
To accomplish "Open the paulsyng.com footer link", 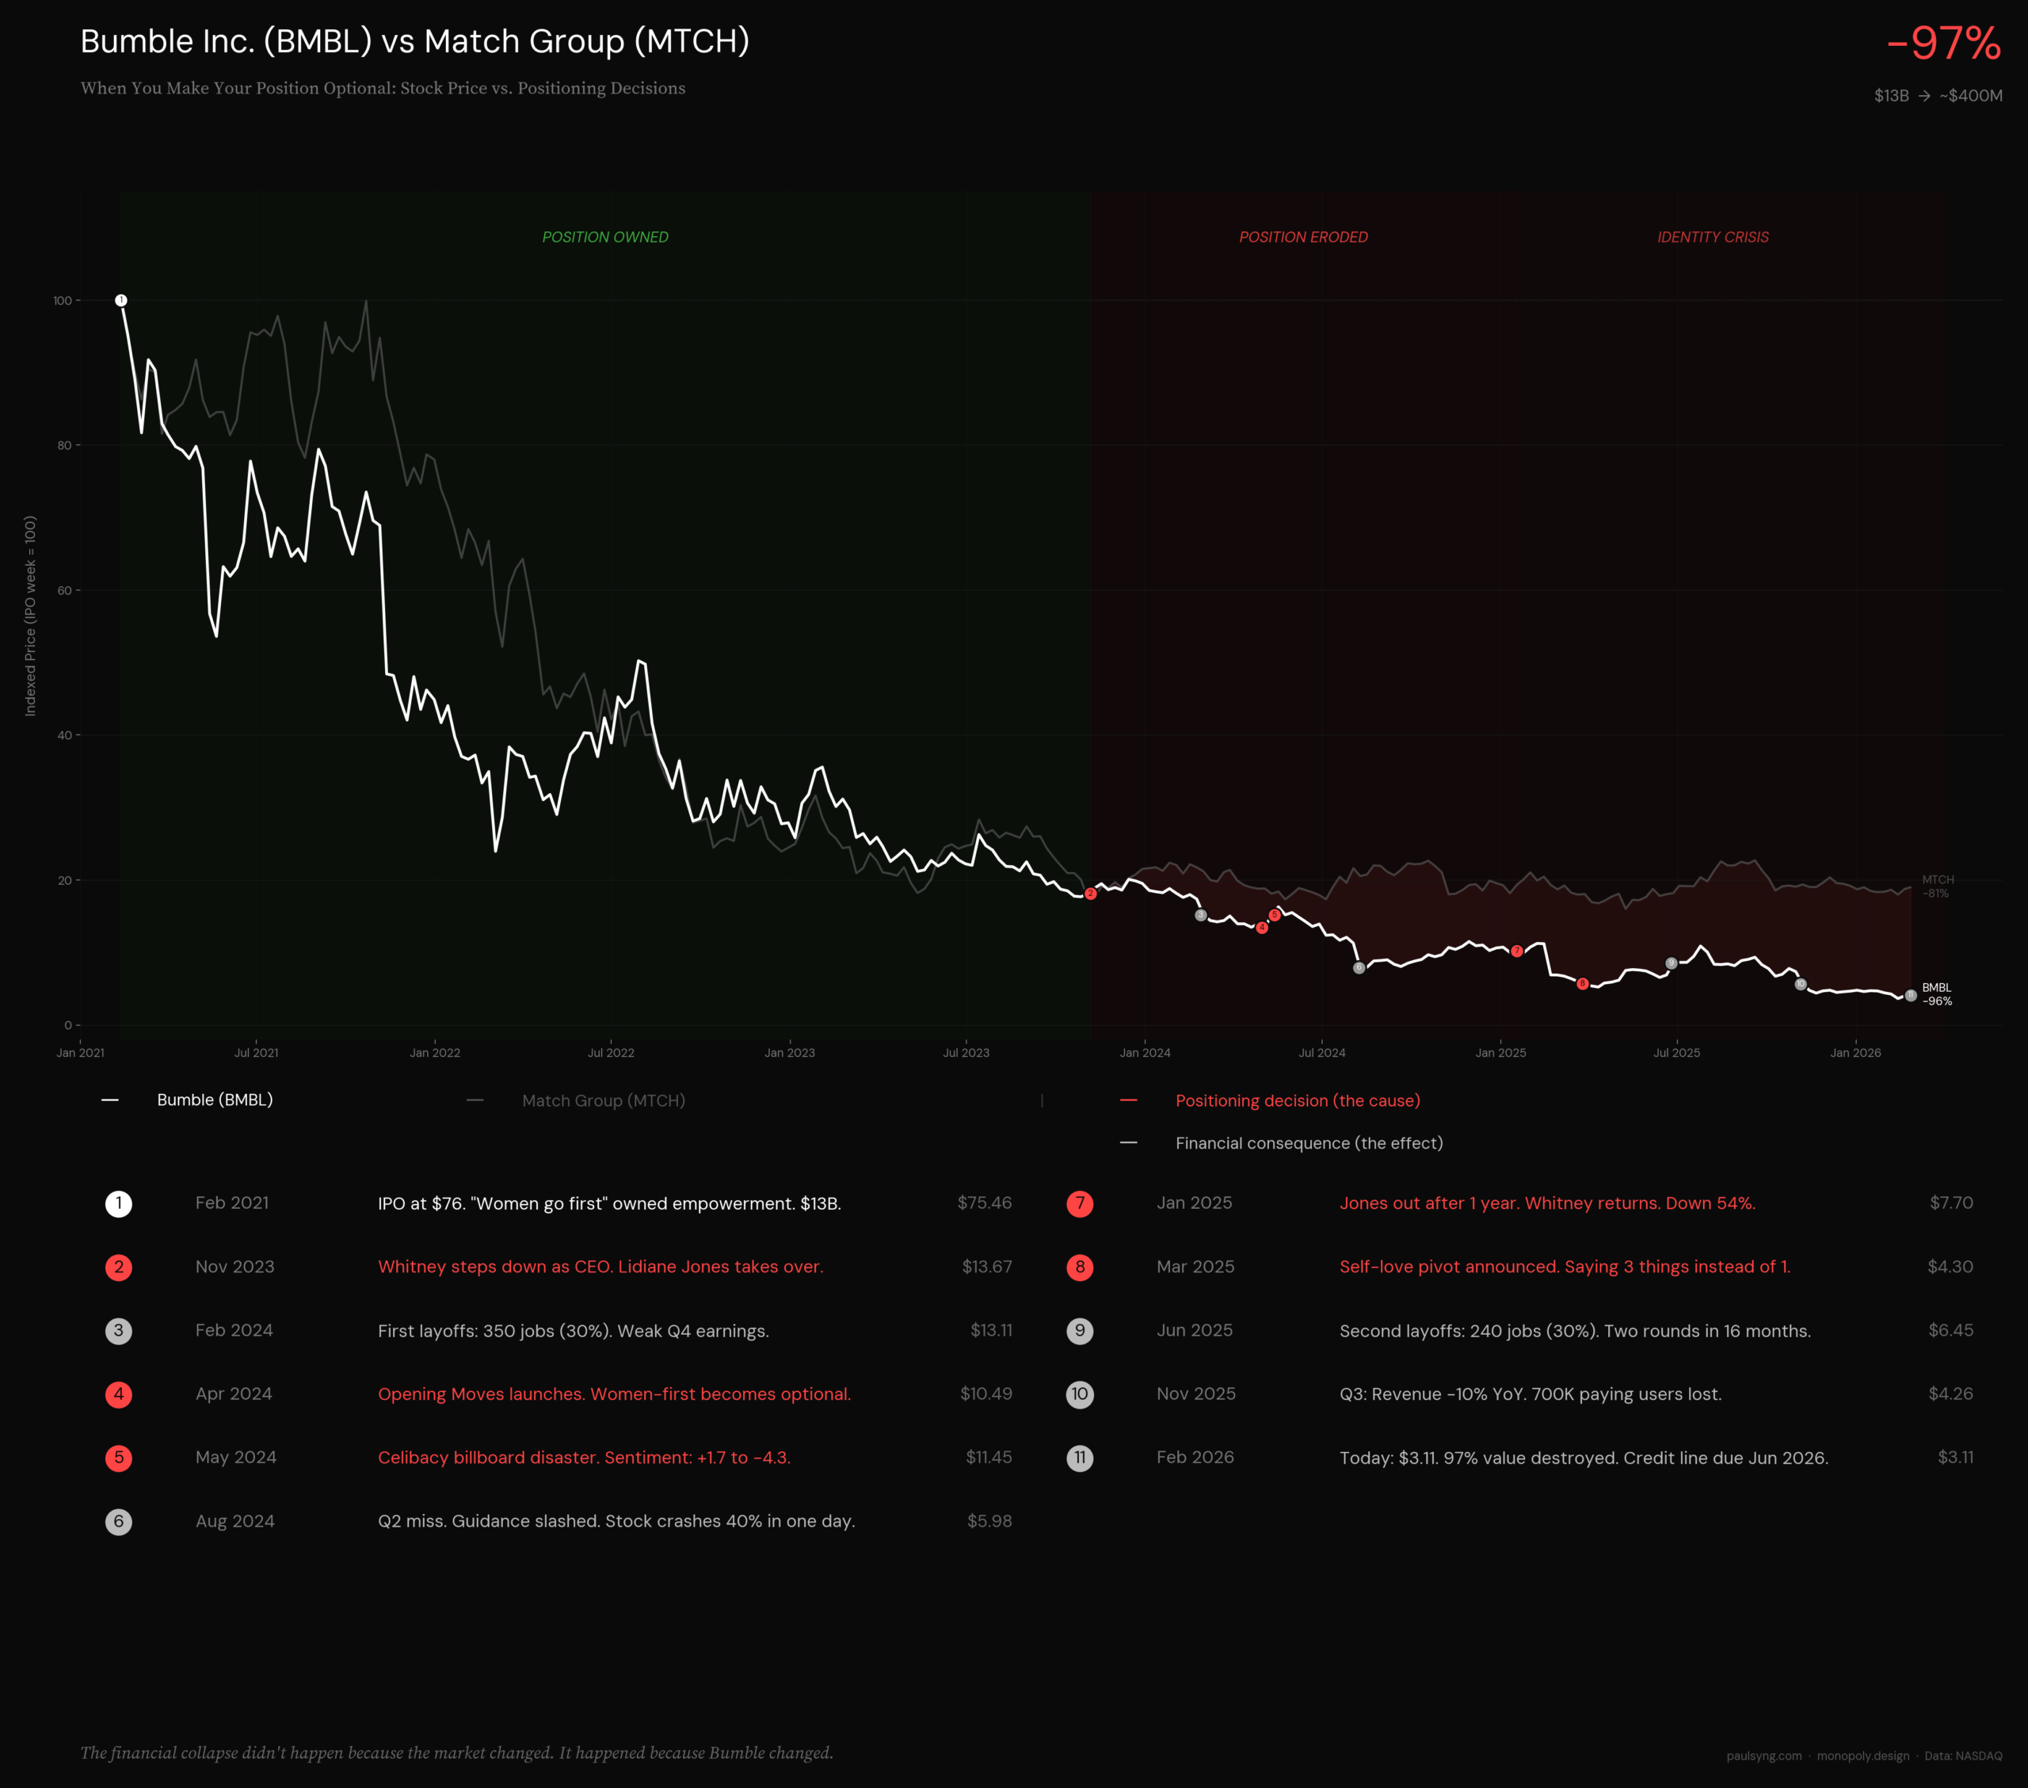I will (1763, 1756).
